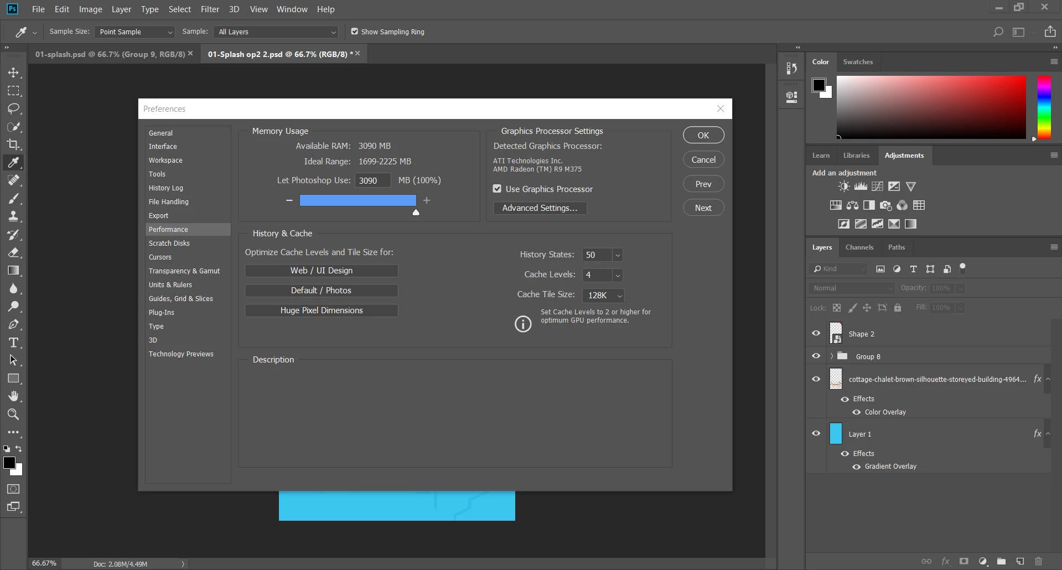Image resolution: width=1062 pixels, height=570 pixels.
Task: Uncheck Use Graphics Processor
Action: point(497,189)
